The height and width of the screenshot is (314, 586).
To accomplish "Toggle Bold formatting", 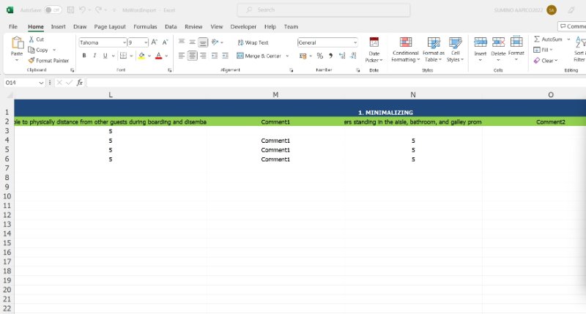I will click(x=84, y=56).
